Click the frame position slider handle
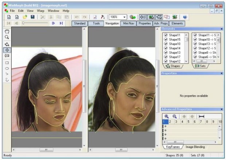 point(23,23)
